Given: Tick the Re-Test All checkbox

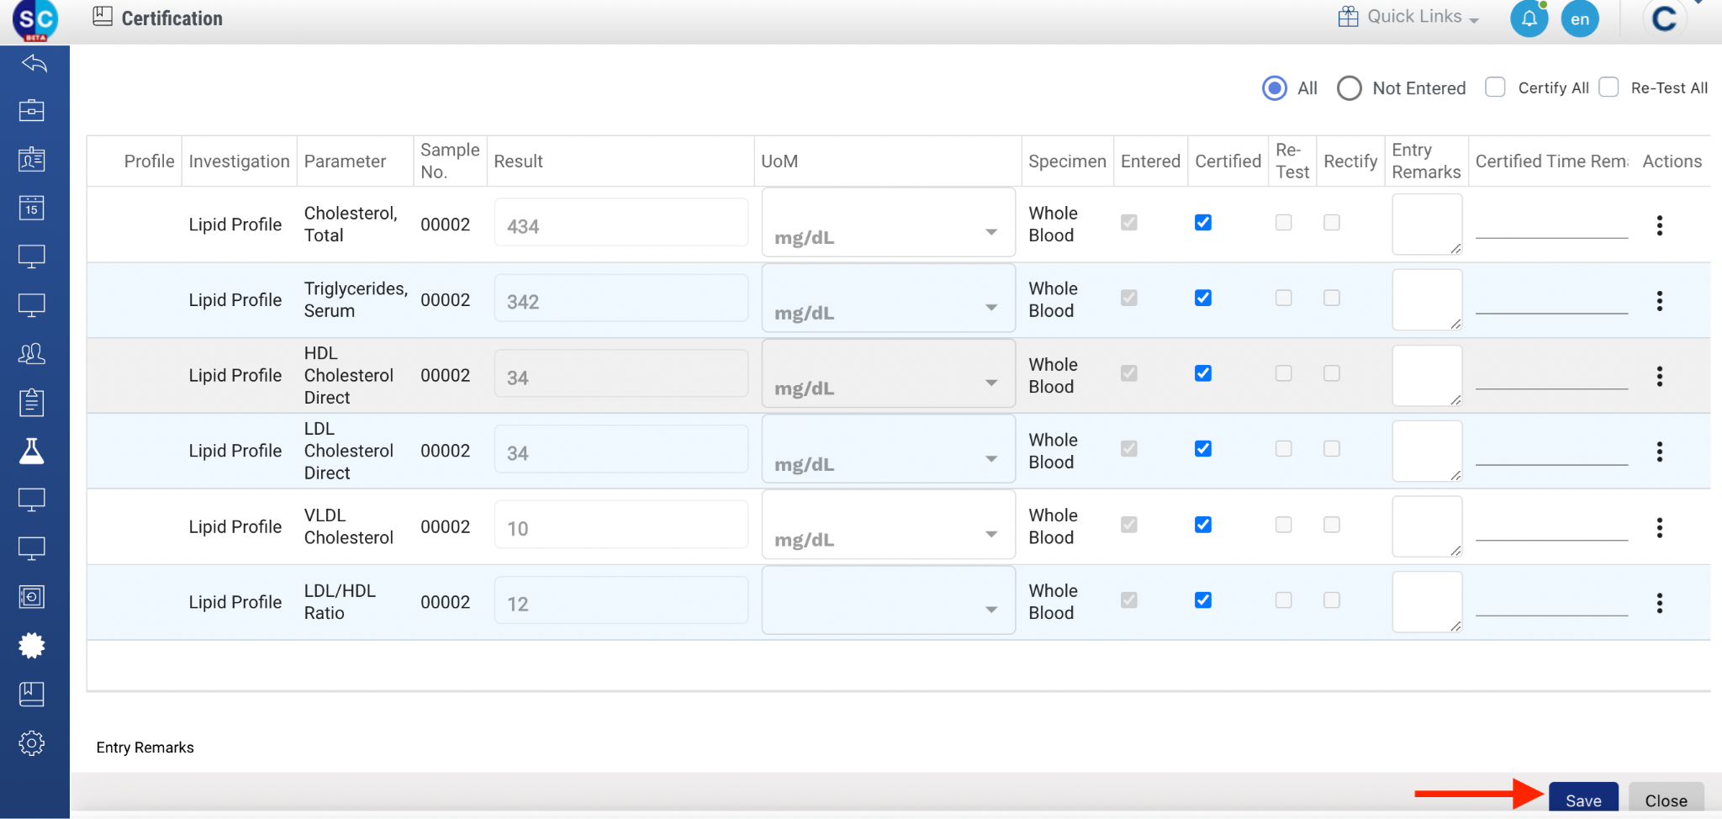Looking at the screenshot, I should point(1608,87).
